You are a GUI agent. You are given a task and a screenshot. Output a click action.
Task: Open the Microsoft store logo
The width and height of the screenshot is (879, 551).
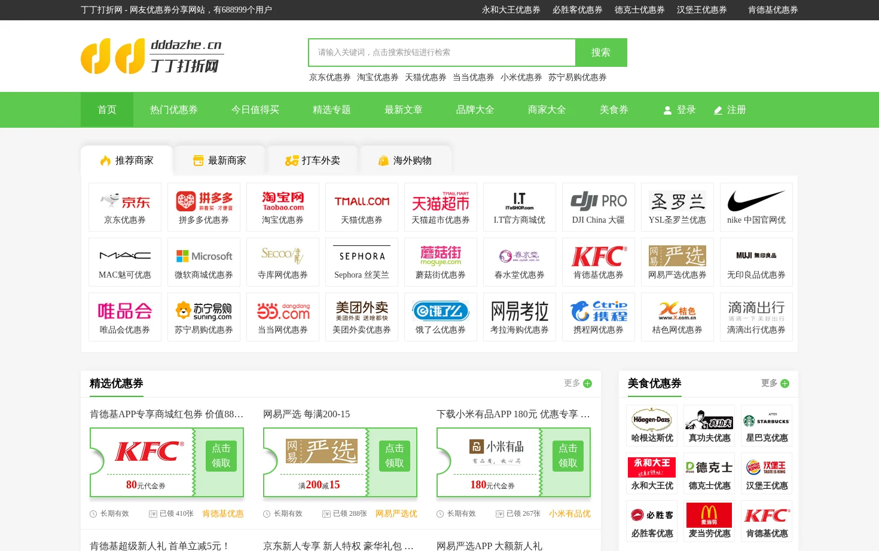(204, 256)
